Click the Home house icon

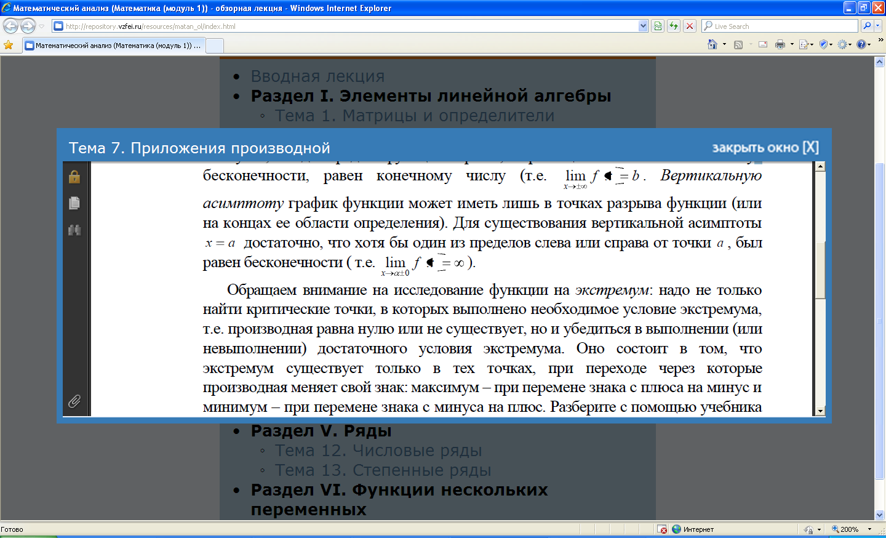pos(712,44)
